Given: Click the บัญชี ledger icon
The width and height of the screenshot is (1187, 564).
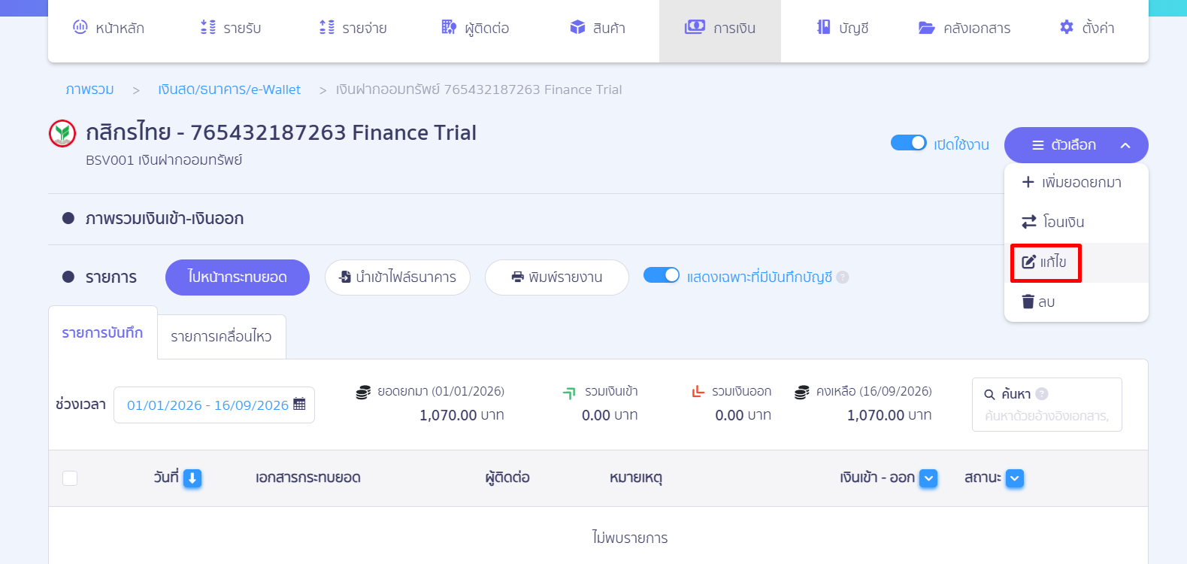Looking at the screenshot, I should (824, 27).
